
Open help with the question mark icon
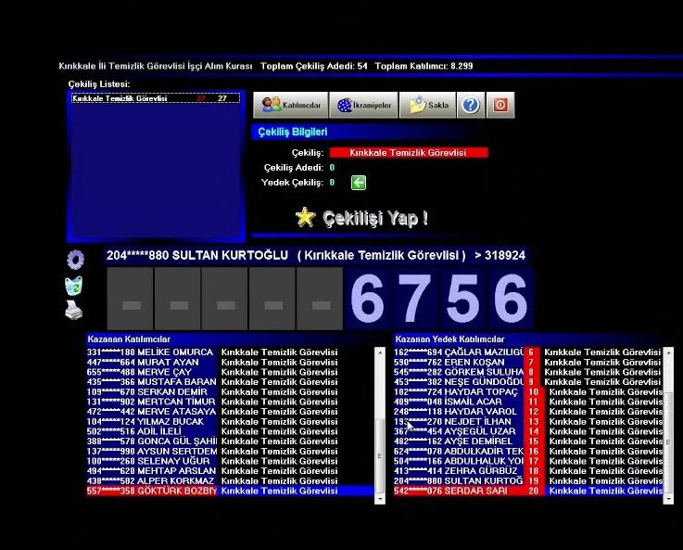point(470,105)
